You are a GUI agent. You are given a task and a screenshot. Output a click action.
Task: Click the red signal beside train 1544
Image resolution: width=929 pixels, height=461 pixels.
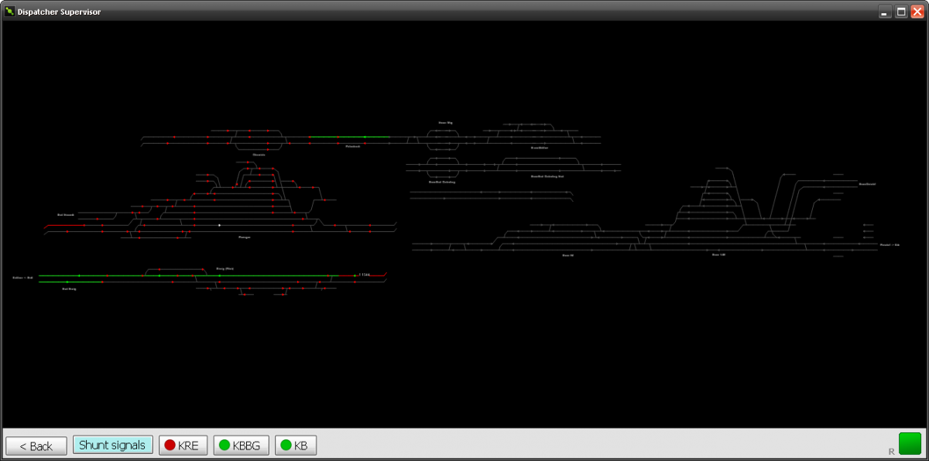pos(355,282)
